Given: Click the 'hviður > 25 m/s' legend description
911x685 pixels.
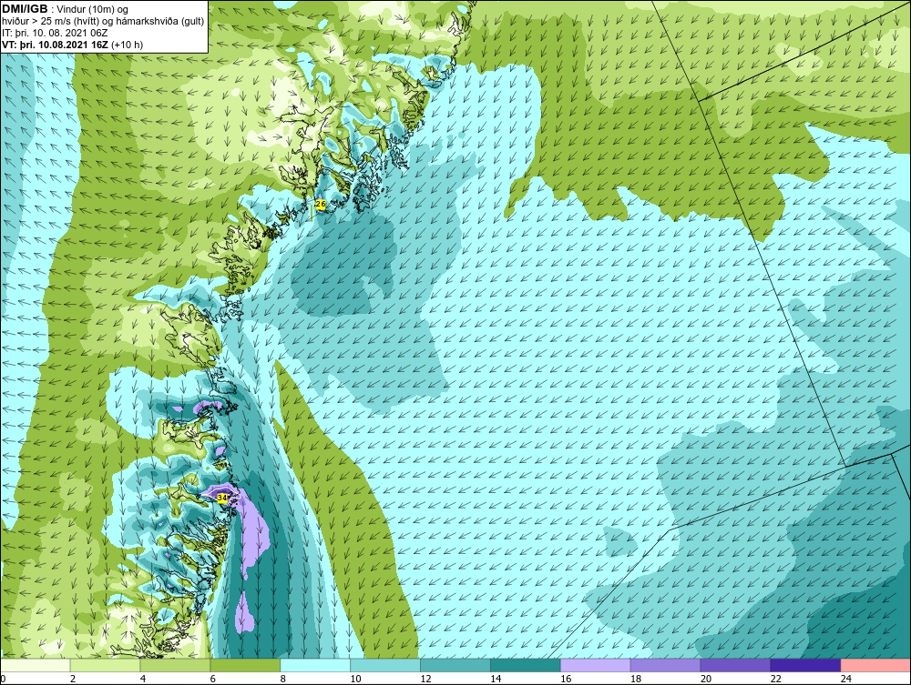Looking at the screenshot, I should (x=103, y=22).
